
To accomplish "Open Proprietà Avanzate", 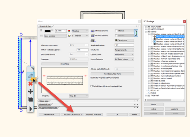I will point(94,114).
